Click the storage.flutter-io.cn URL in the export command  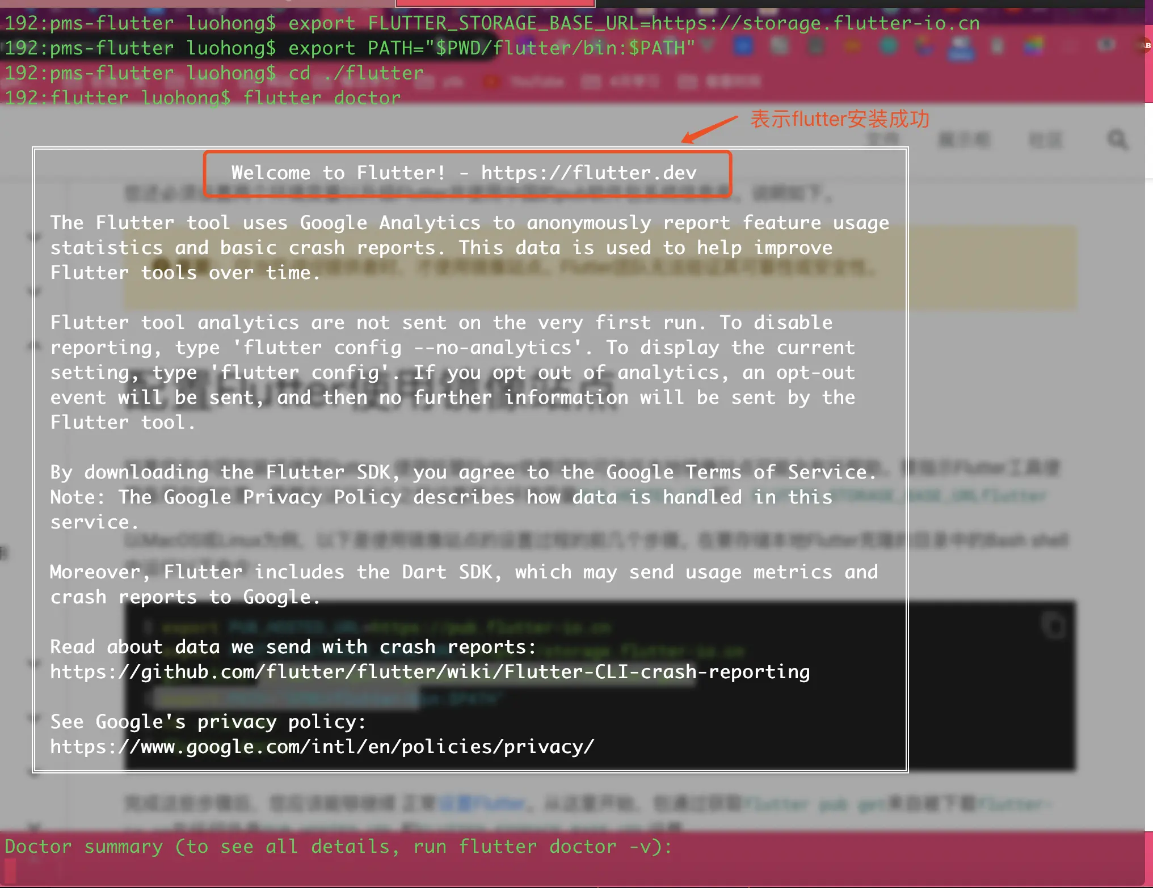click(x=815, y=23)
